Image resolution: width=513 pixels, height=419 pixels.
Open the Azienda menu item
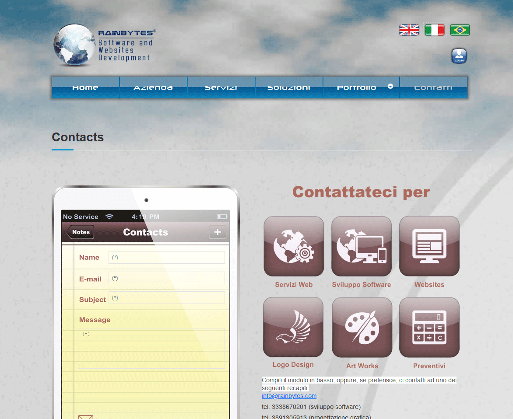tap(153, 87)
